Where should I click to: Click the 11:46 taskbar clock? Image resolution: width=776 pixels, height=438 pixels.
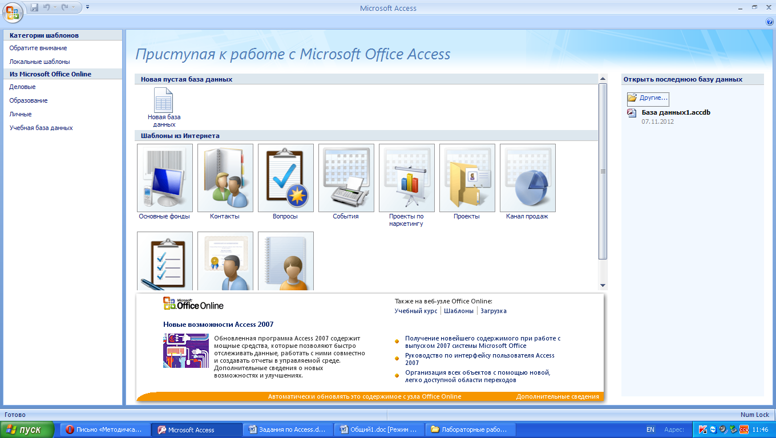760,429
